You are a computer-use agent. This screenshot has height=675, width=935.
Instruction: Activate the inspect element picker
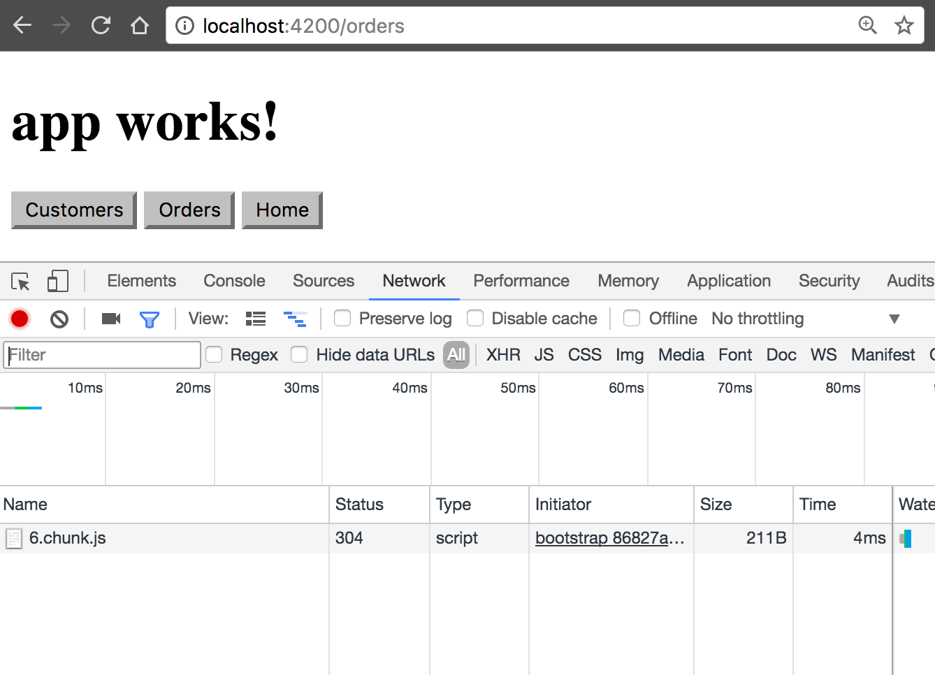click(x=21, y=282)
